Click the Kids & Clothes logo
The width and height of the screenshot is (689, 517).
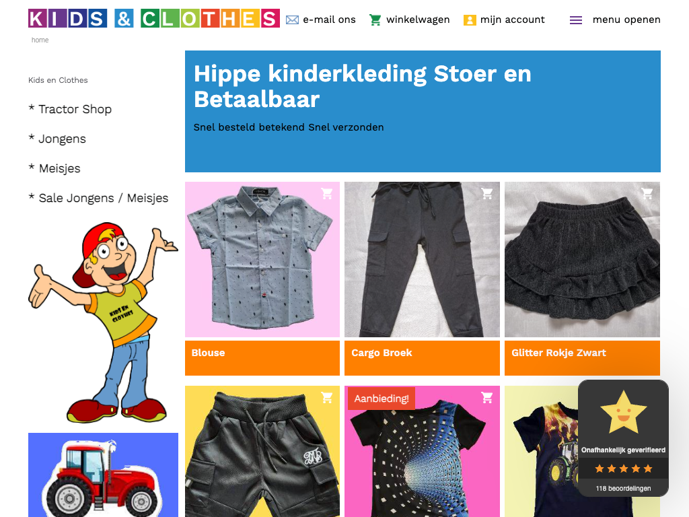click(154, 18)
